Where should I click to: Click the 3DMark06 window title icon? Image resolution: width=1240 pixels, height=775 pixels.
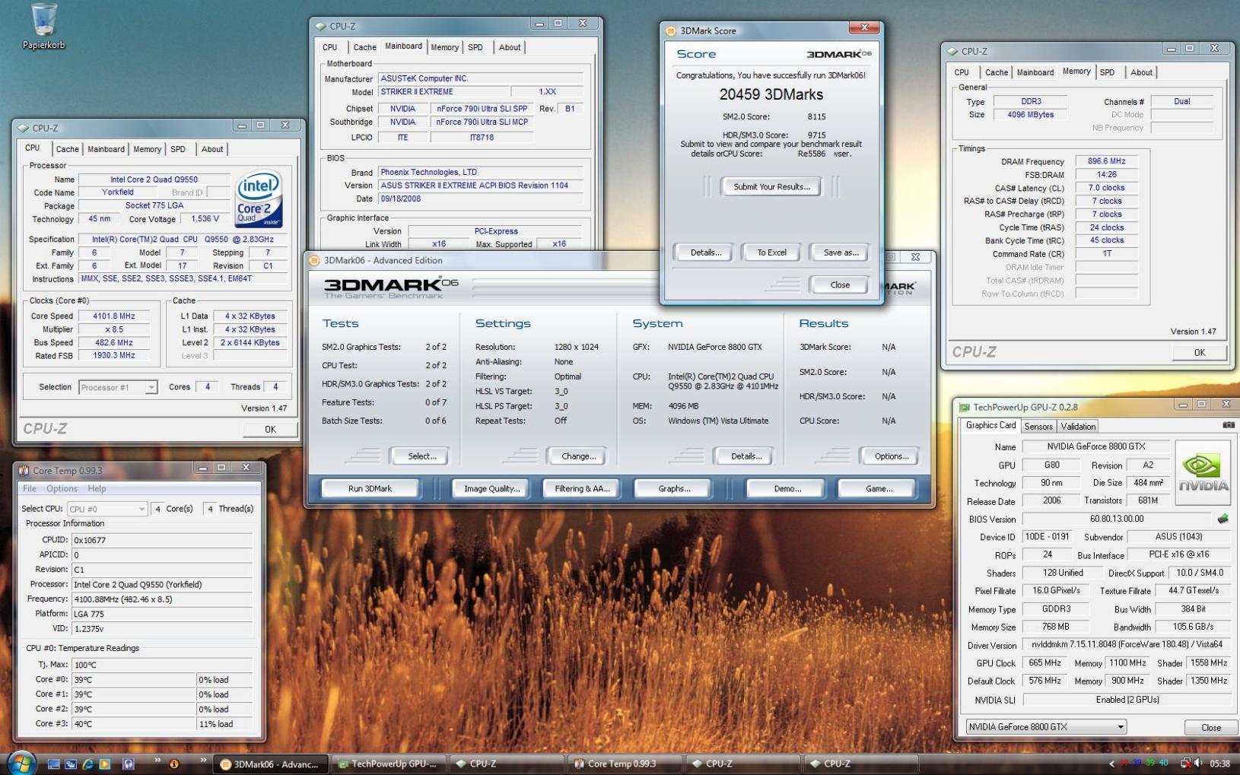315,260
